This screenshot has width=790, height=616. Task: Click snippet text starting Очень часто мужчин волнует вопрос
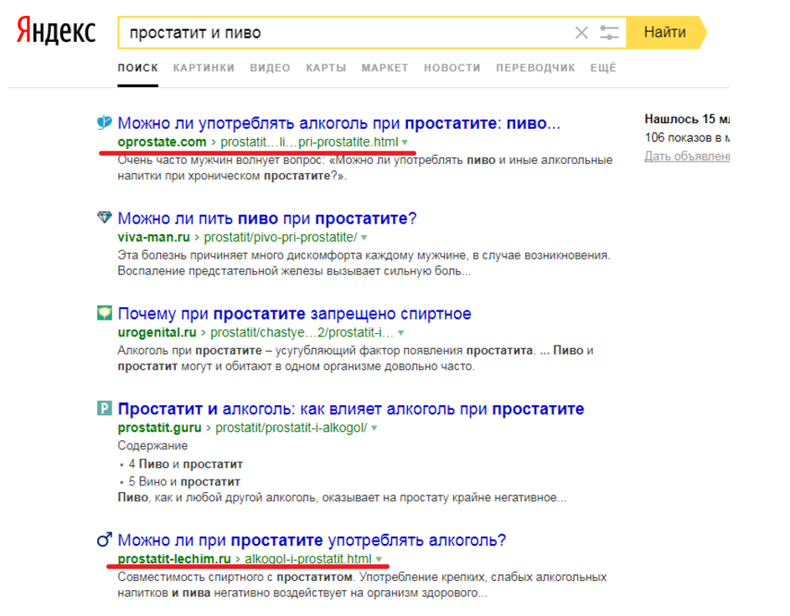[x=365, y=167]
